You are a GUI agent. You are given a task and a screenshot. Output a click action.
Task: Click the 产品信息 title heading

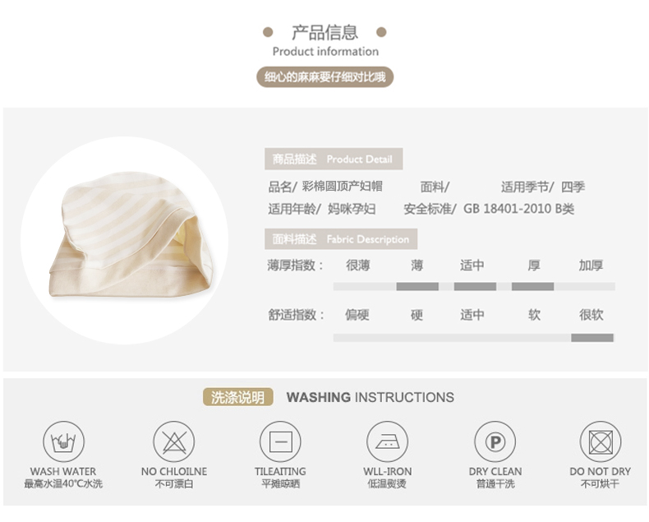tap(325, 32)
